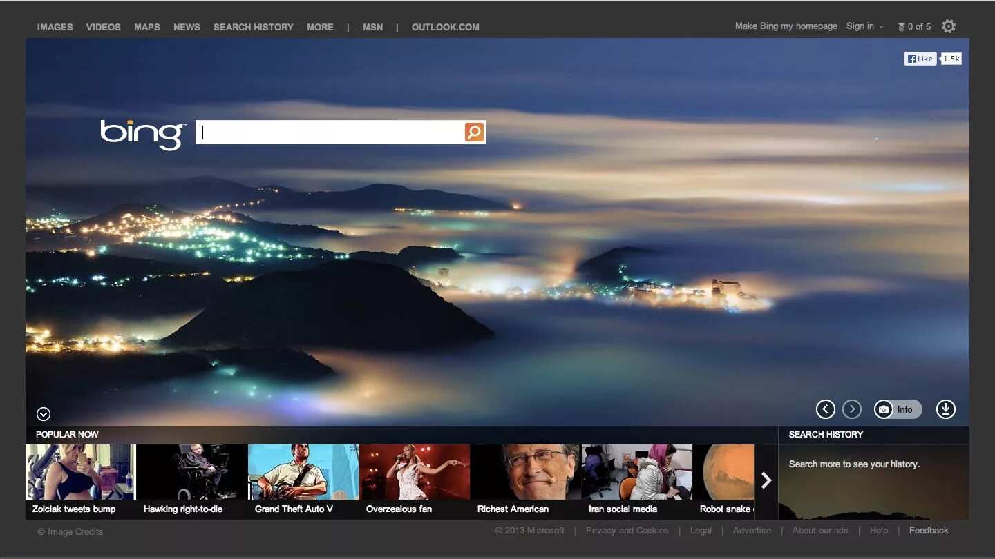Show the next homepage image

852,409
